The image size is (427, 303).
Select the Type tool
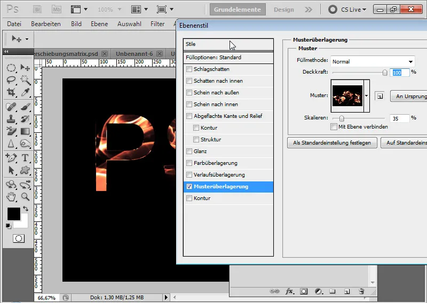[x=25, y=157]
